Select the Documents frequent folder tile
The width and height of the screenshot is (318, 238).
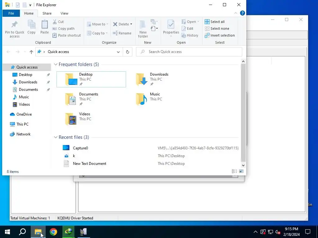tap(91, 99)
